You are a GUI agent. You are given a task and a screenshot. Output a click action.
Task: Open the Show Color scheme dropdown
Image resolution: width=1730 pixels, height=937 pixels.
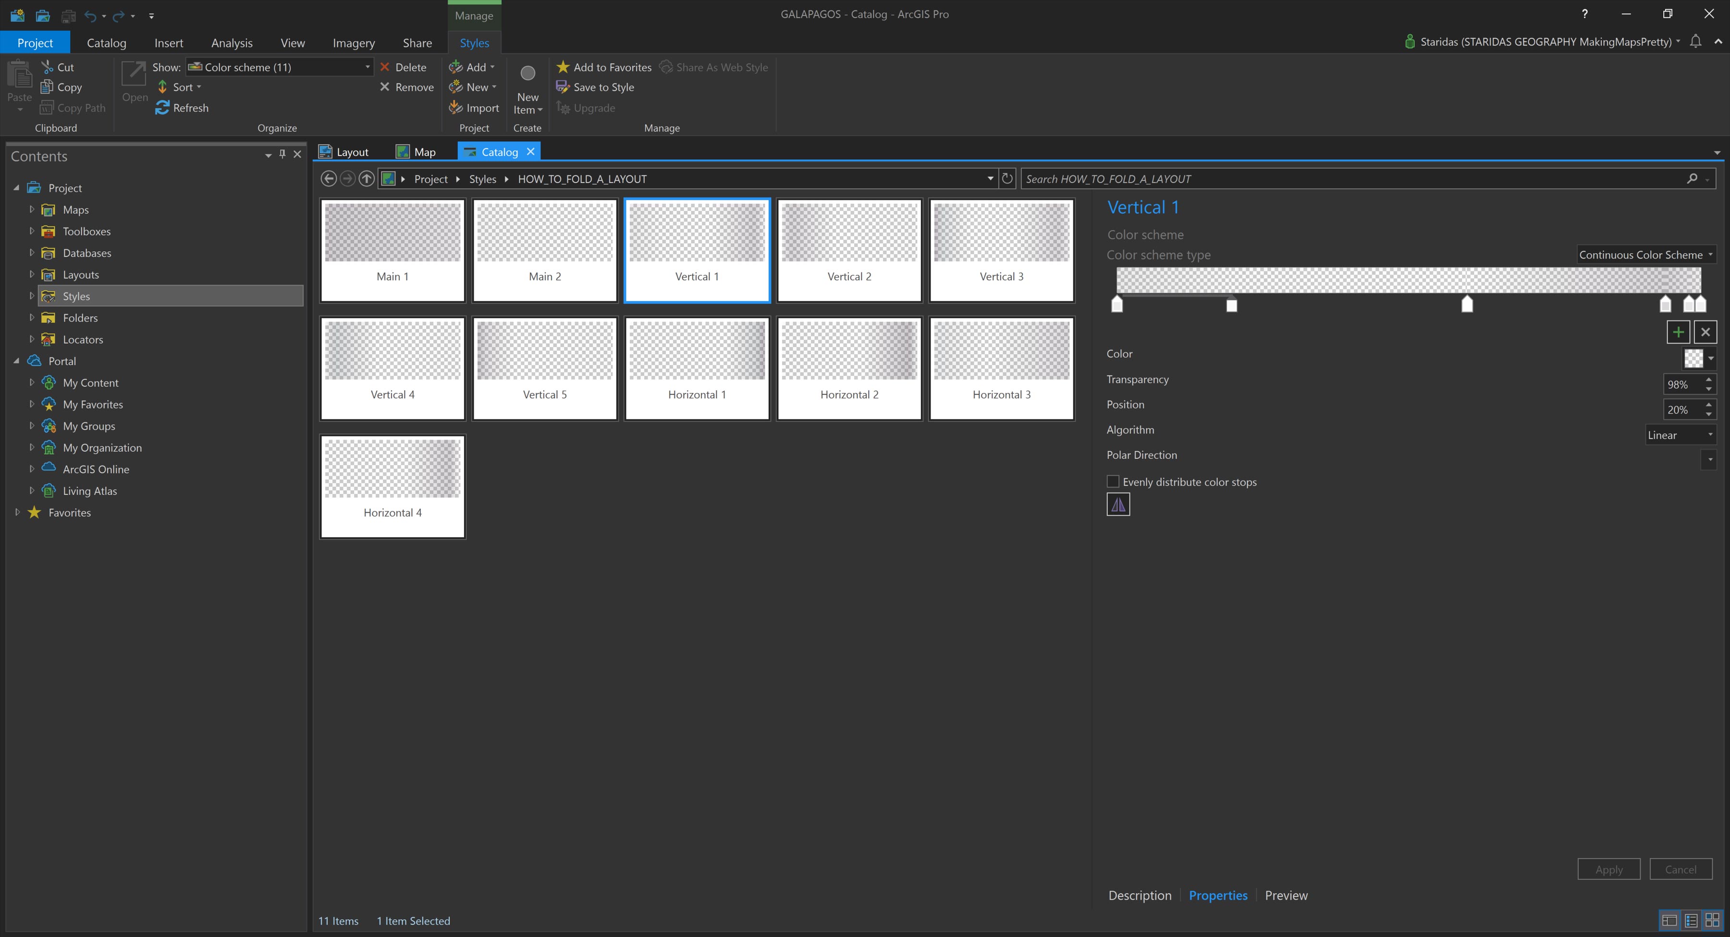[367, 67]
